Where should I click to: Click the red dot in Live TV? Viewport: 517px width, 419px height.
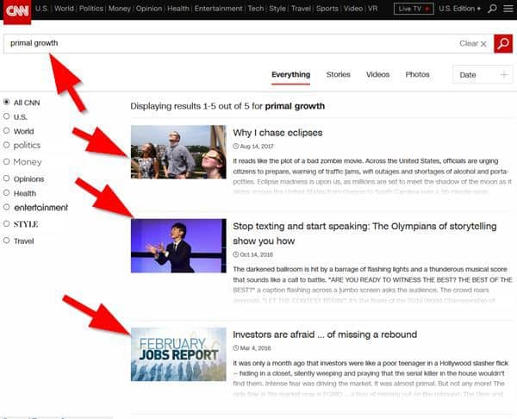[x=427, y=9]
